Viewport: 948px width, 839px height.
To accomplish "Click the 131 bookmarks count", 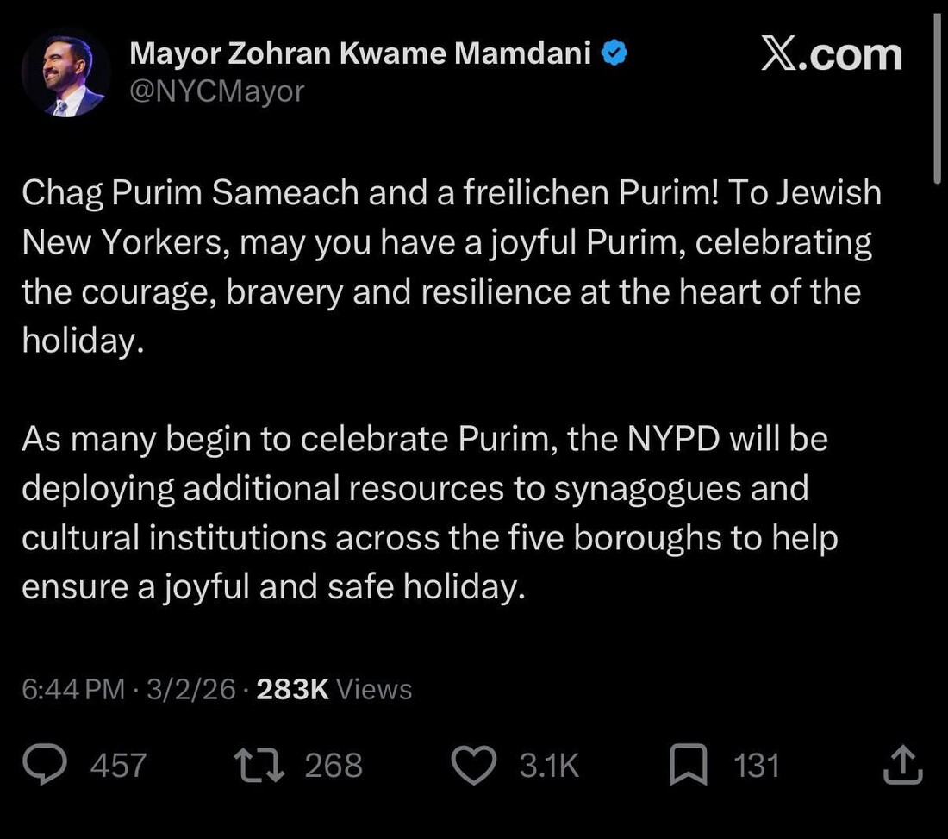I will coord(756,766).
